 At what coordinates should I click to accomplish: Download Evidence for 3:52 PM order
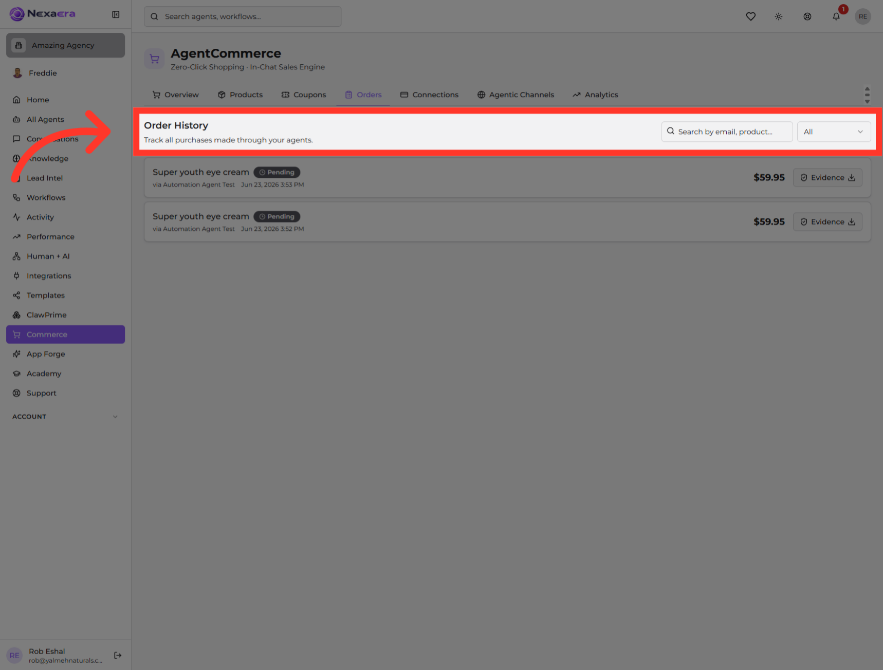[827, 221]
